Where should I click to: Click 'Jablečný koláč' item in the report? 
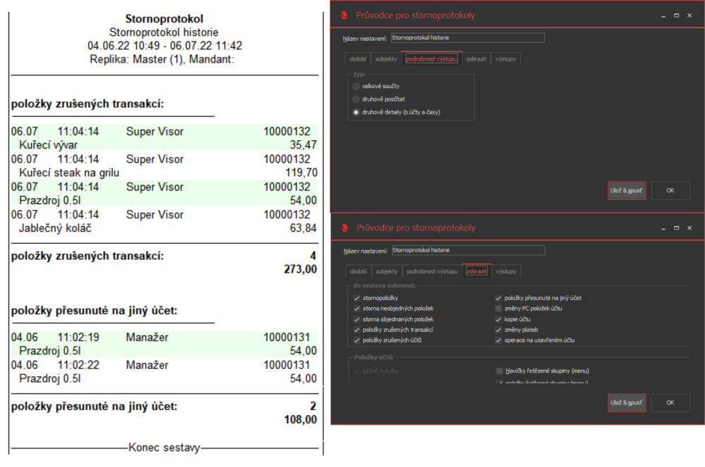(55, 228)
